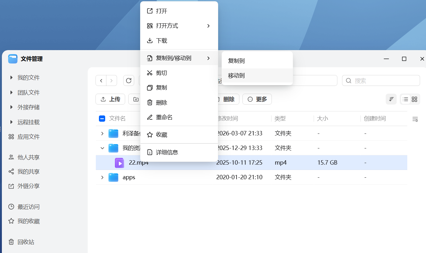Click the mp4 type cell
The width and height of the screenshot is (426, 253).
click(x=281, y=163)
